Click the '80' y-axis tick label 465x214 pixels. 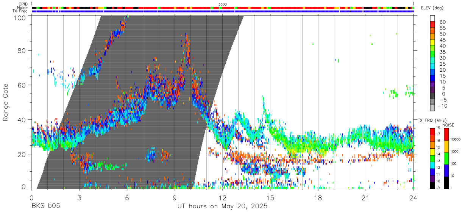(x=22, y=51)
